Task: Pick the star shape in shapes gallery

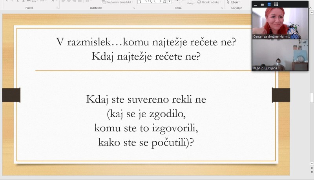Action: [164, 2]
